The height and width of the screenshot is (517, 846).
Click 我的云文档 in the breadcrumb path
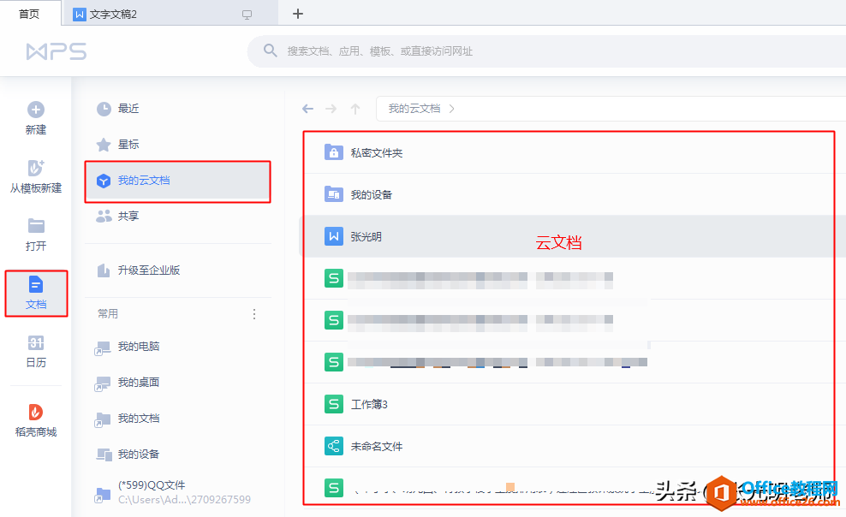pyautogui.click(x=414, y=109)
